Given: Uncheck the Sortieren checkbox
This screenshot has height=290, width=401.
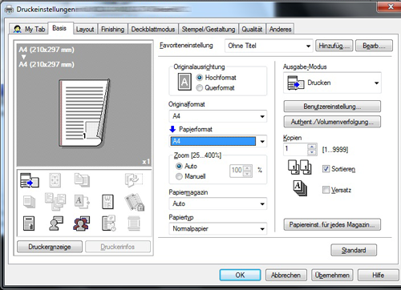Looking at the screenshot, I should (326, 169).
